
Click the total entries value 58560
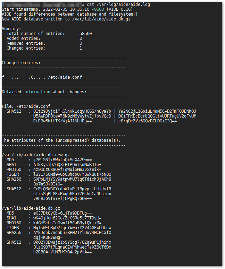86,34
